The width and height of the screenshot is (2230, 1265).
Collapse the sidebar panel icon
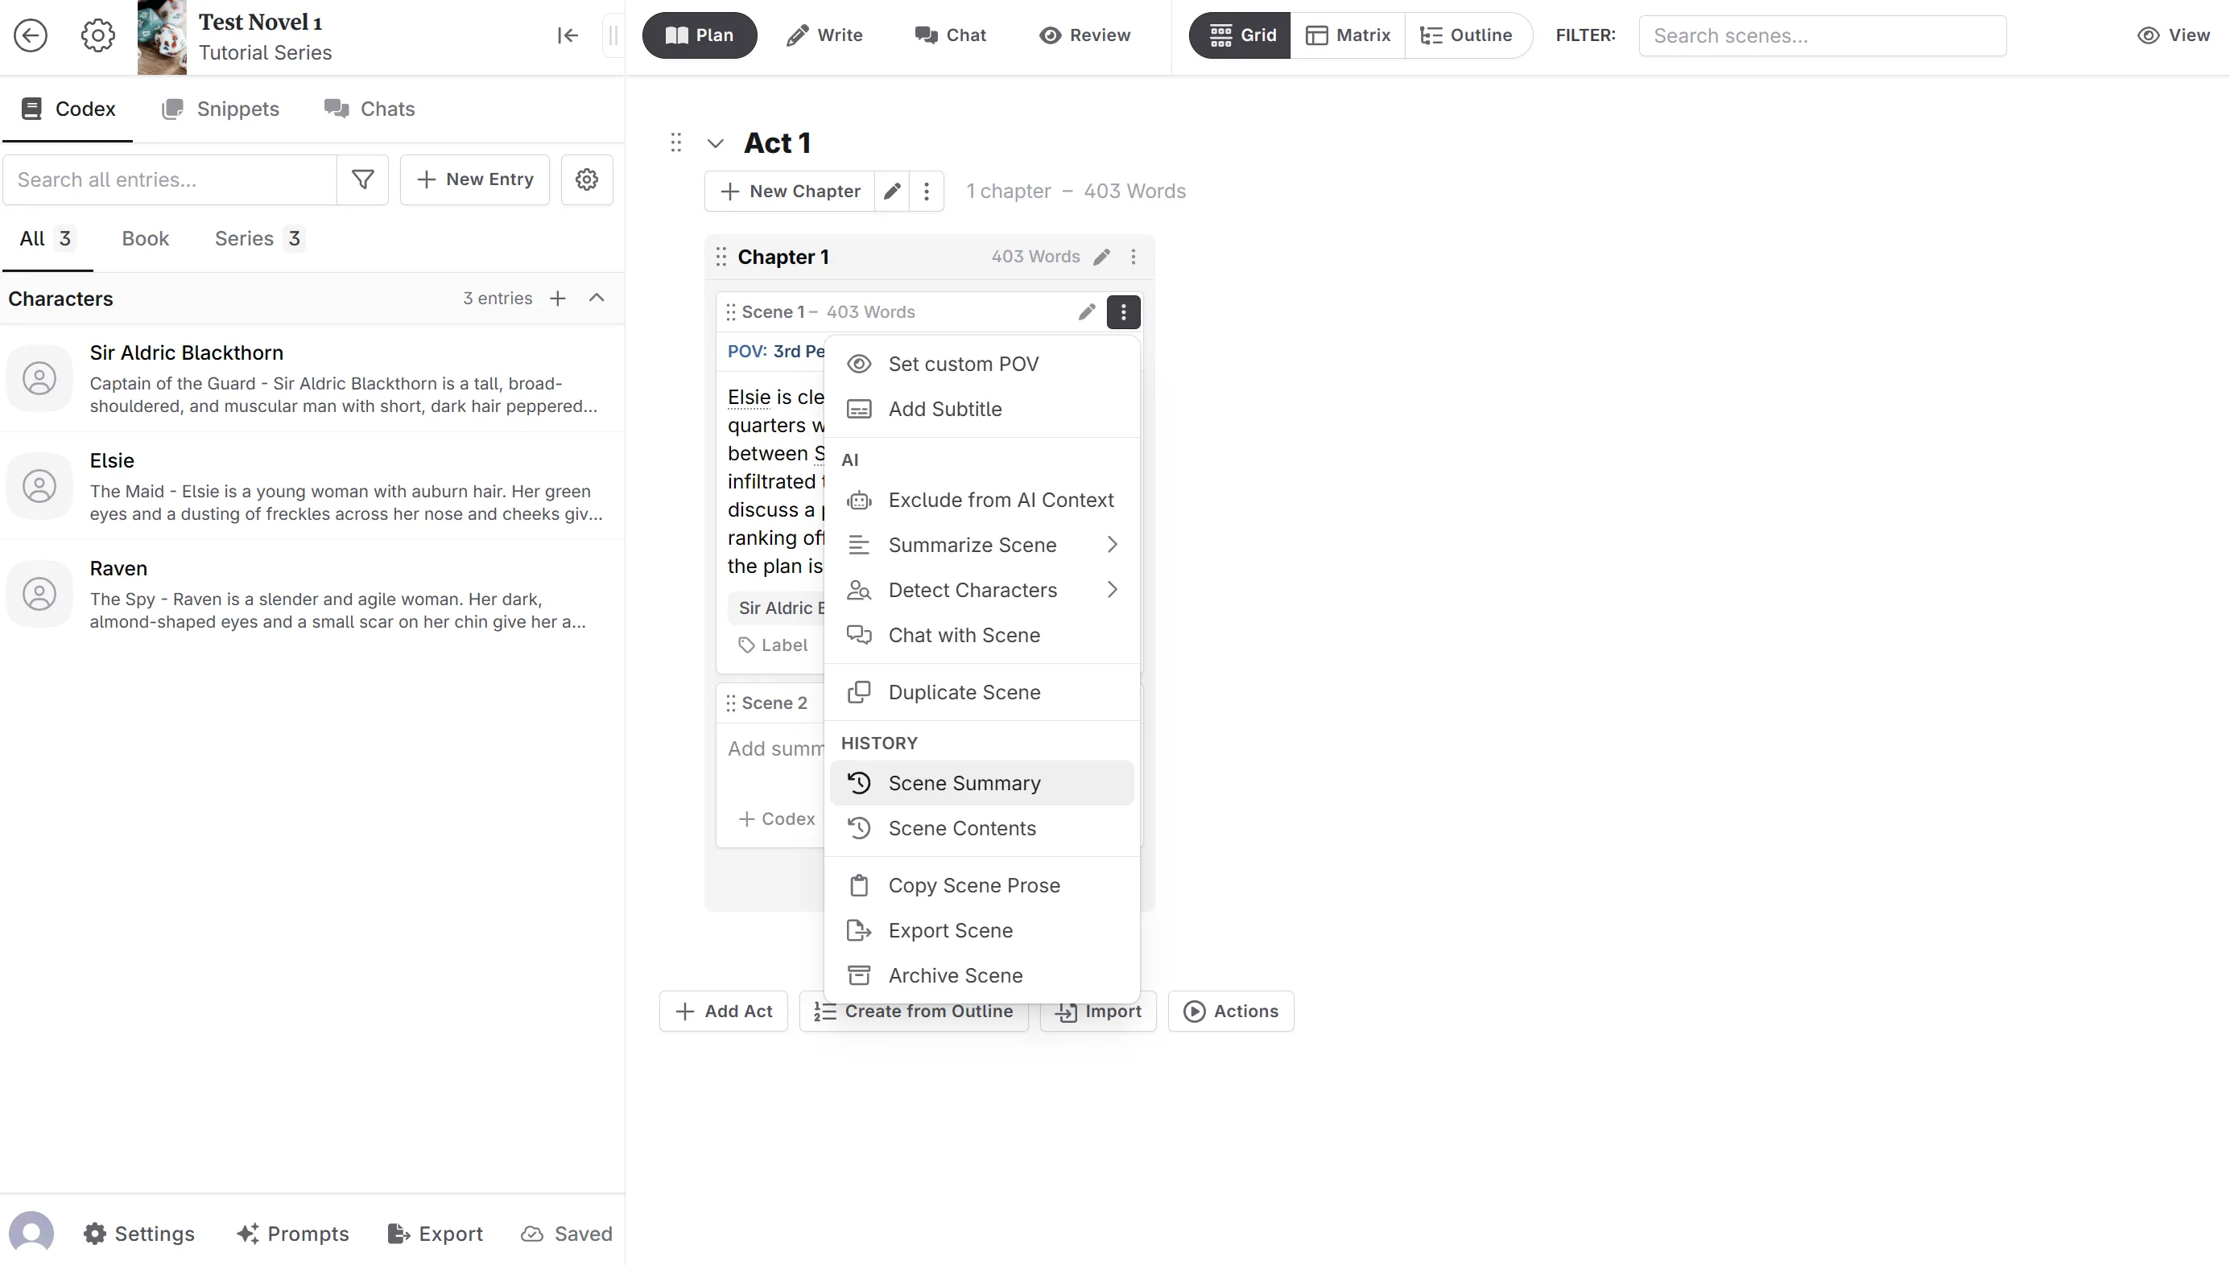(x=568, y=35)
